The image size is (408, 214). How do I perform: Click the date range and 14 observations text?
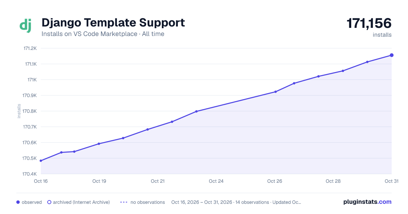click(x=236, y=202)
